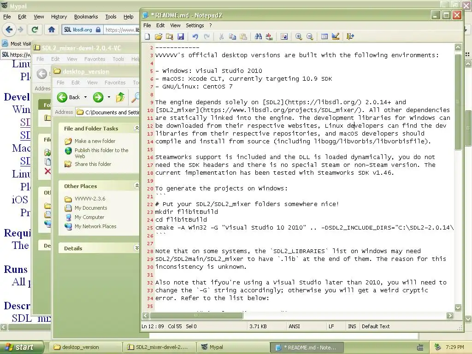Open the Mypal Tools menu
Image resolution: width=472 pixels, height=354 pixels.
[x=111, y=17]
